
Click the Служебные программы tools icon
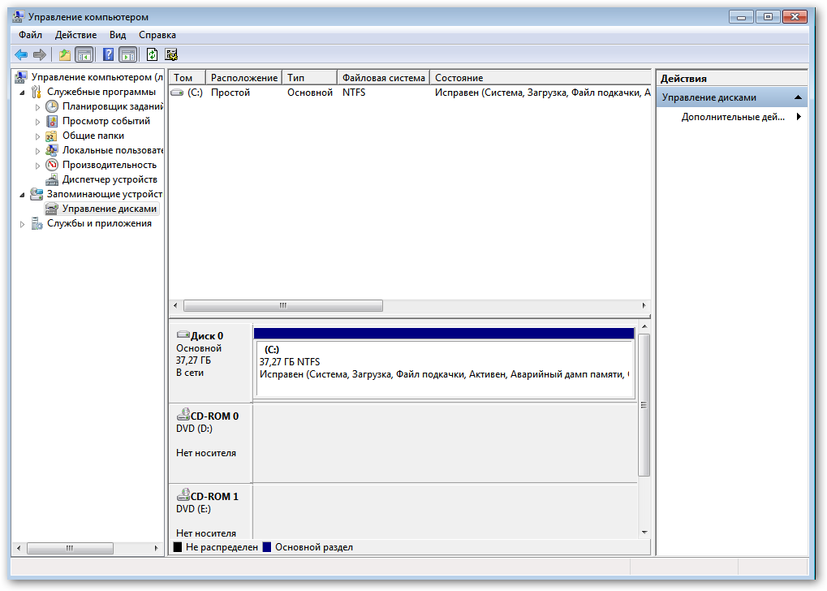(36, 92)
